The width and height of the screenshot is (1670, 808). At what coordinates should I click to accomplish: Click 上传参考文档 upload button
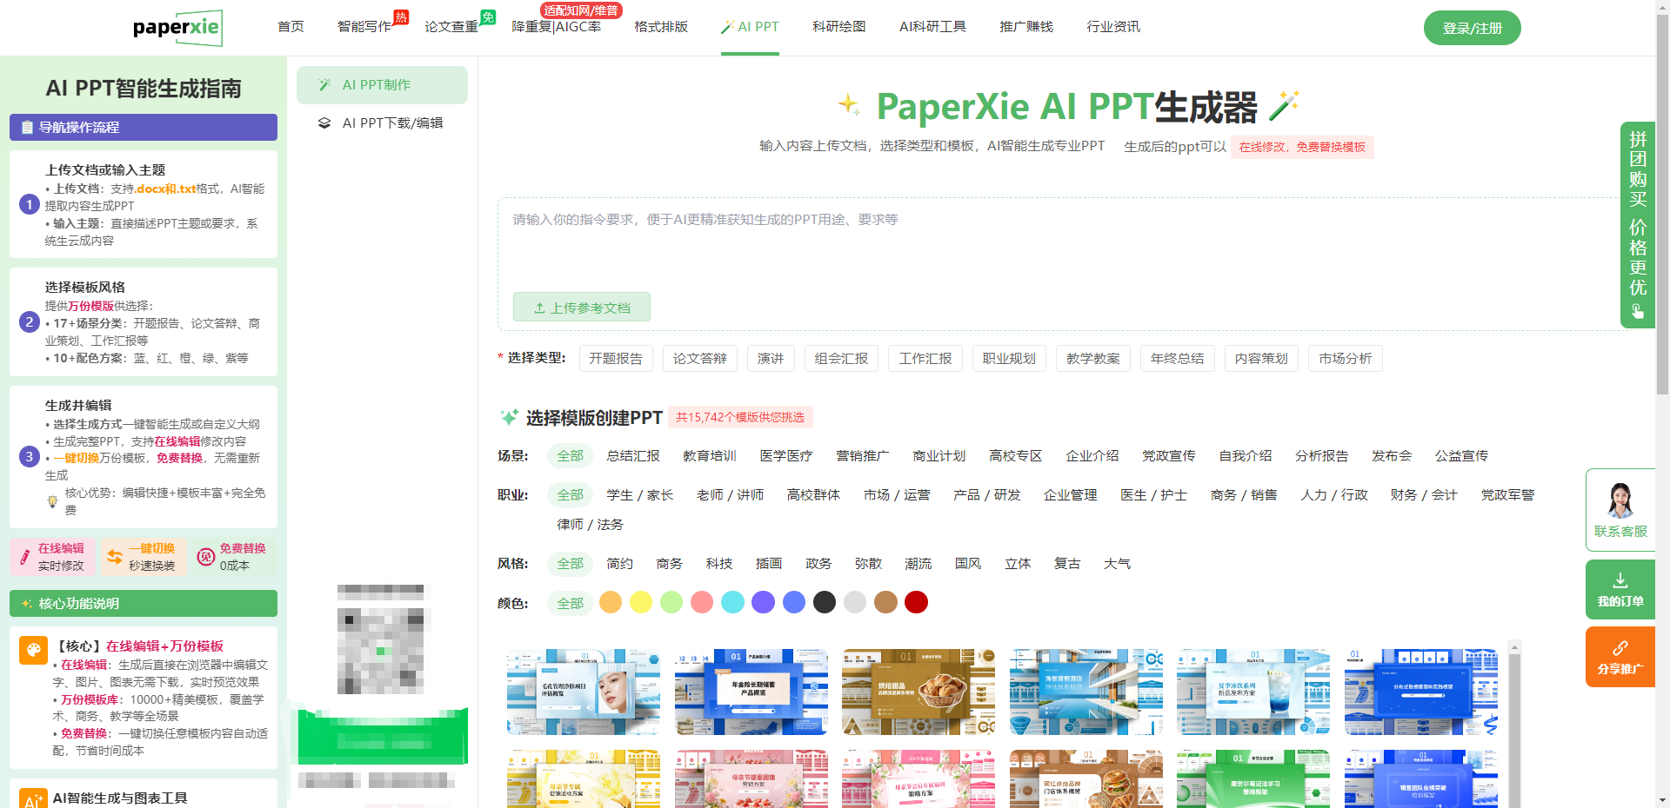(x=581, y=308)
